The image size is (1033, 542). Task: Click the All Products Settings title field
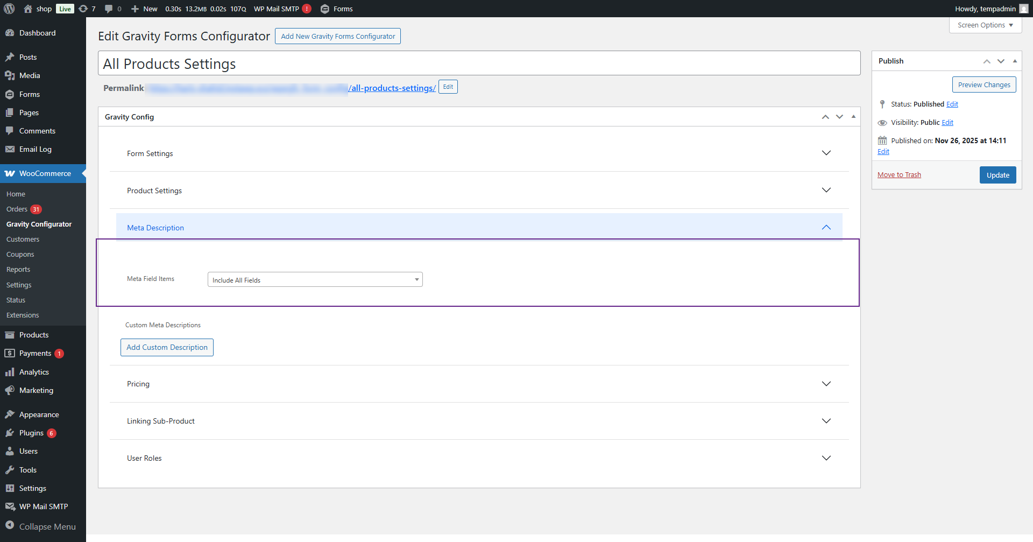(x=479, y=64)
